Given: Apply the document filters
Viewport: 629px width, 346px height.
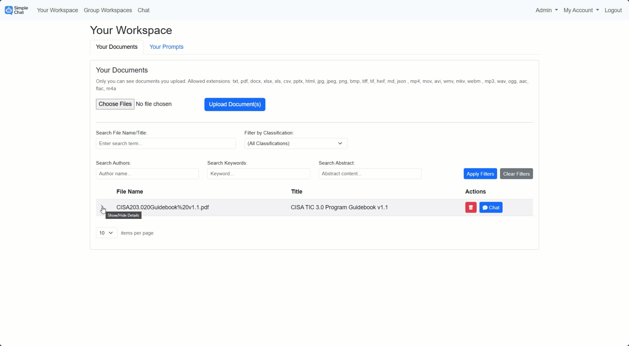Looking at the screenshot, I should tap(480, 174).
